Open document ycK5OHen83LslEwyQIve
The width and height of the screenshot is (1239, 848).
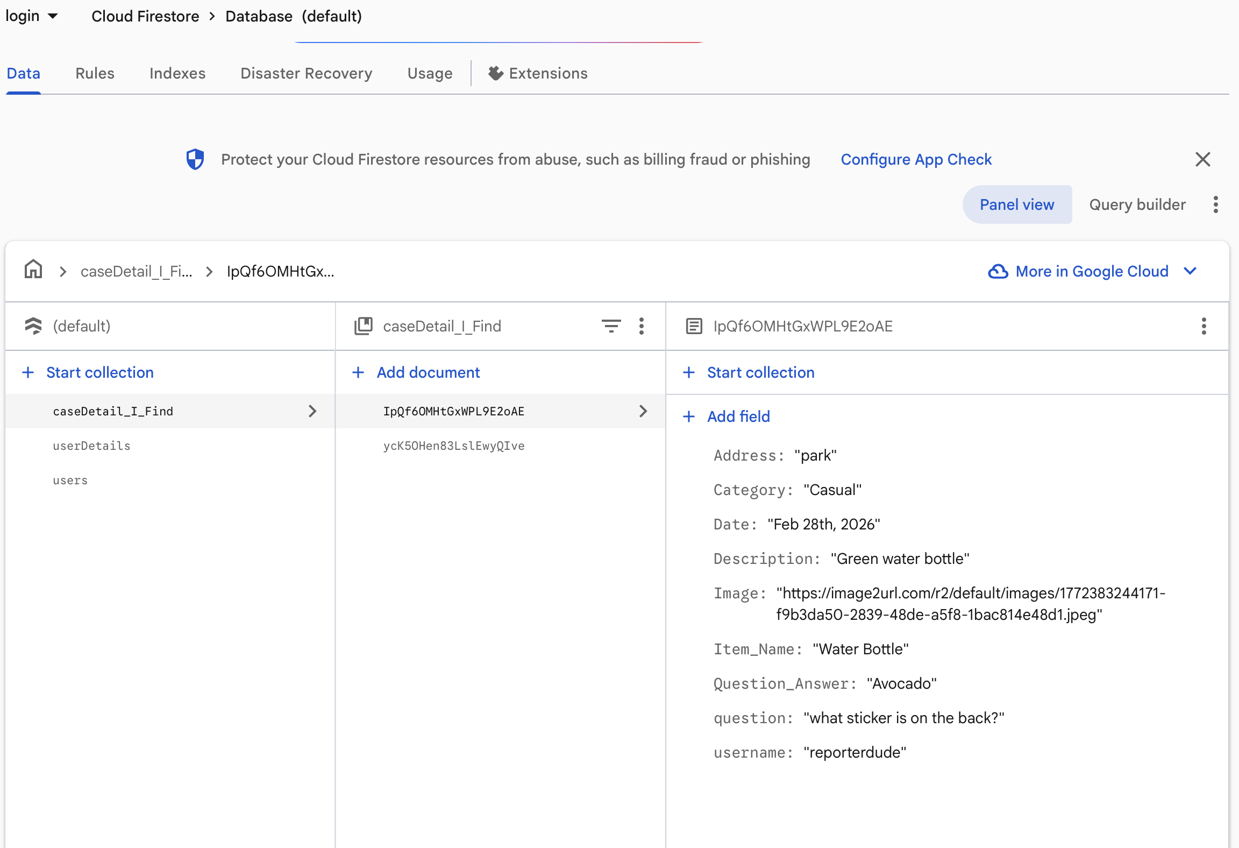coord(453,446)
